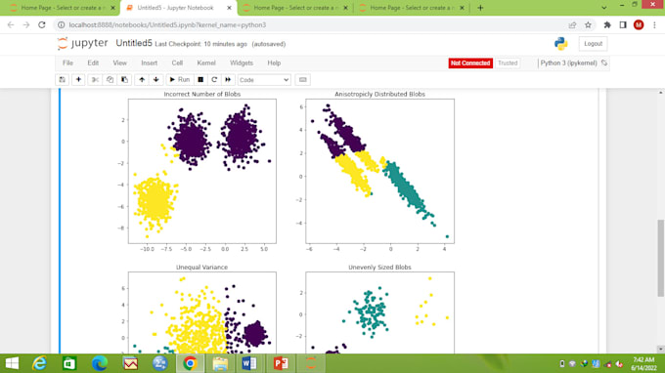Viewport: 665px width, 373px height.
Task: Open the Kernel menu
Action: pos(206,63)
